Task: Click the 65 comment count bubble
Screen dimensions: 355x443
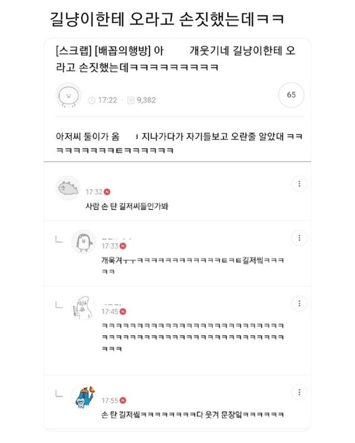Action: tap(291, 95)
